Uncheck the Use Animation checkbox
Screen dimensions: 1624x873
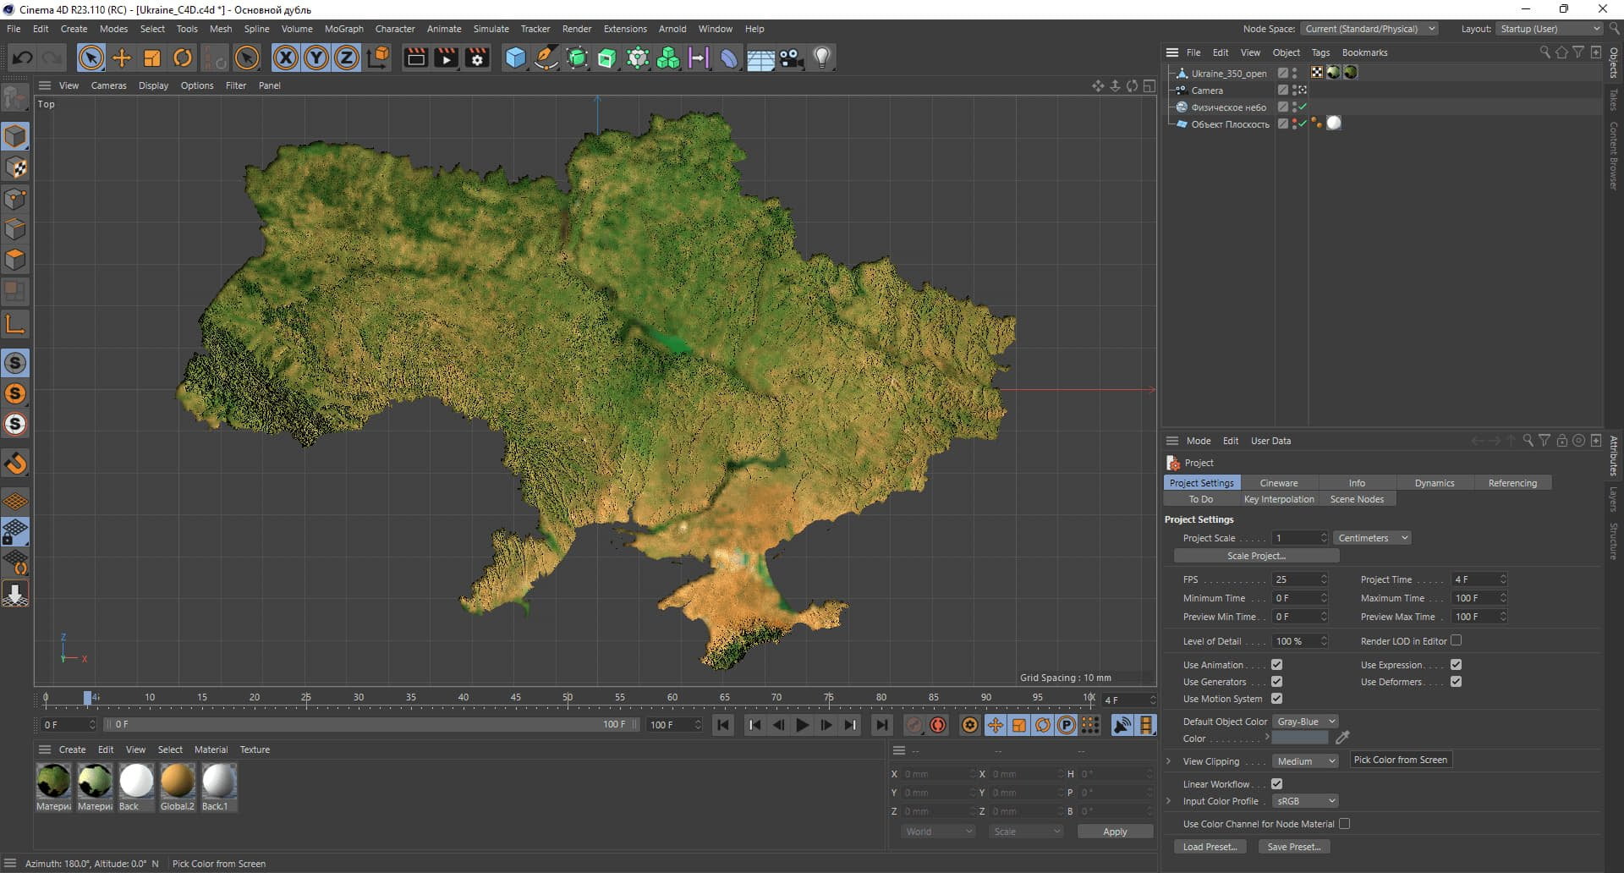pyautogui.click(x=1276, y=665)
